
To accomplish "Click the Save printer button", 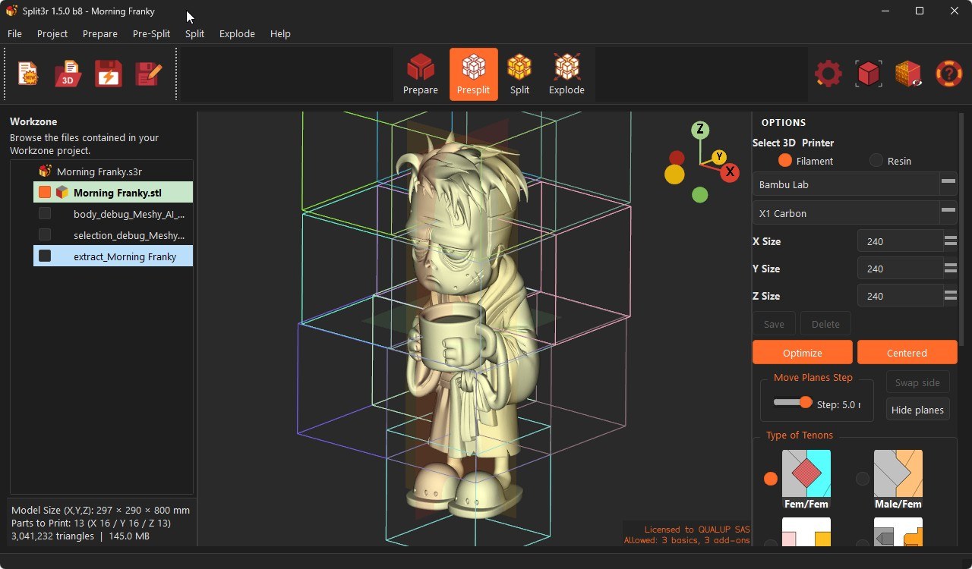I will tap(774, 324).
